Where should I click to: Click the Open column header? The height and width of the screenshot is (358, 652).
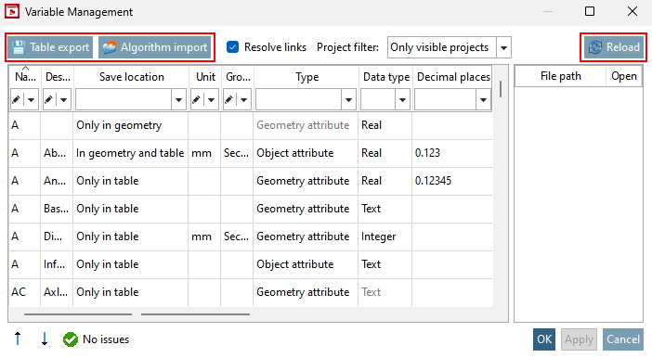[624, 76]
